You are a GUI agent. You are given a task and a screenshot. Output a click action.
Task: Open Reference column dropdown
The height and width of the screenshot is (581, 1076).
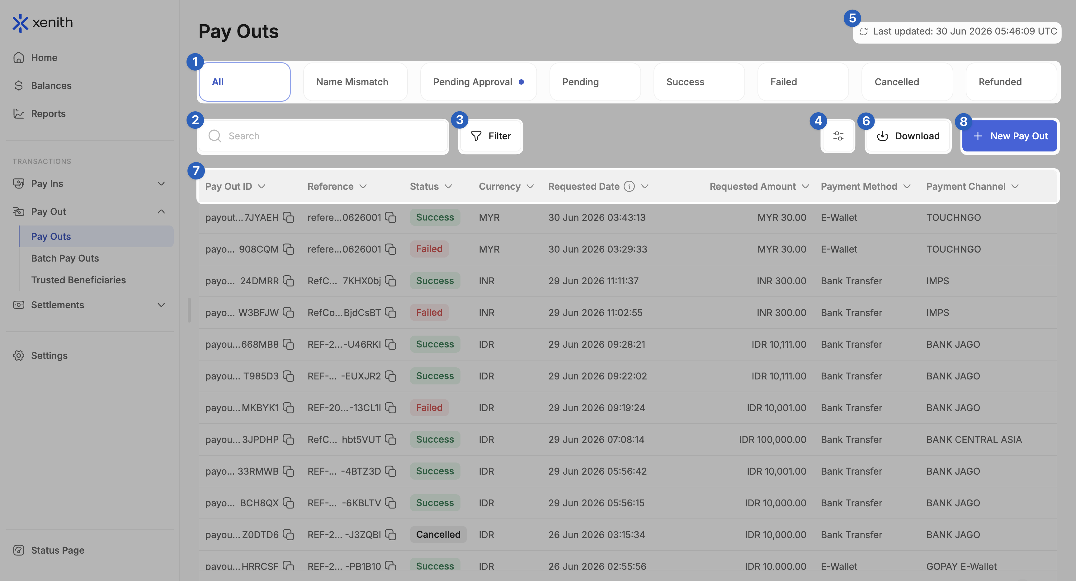click(x=363, y=187)
